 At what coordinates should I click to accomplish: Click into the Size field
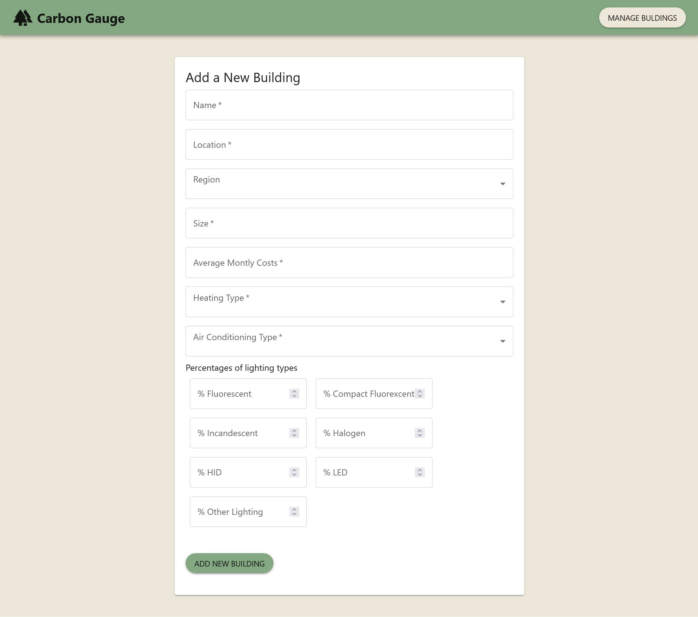tap(349, 223)
